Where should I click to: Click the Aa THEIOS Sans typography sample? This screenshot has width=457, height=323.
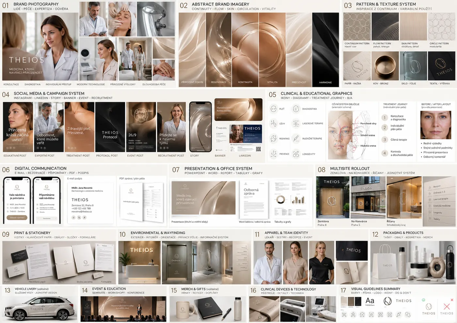point(370,301)
